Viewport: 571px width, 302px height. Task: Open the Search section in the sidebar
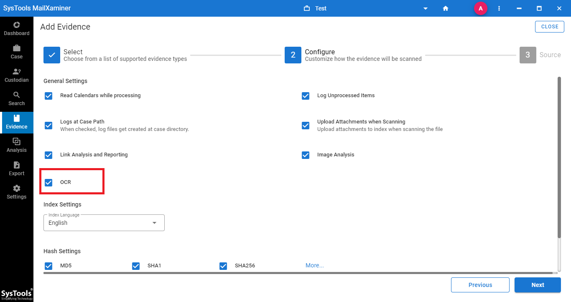(x=17, y=99)
